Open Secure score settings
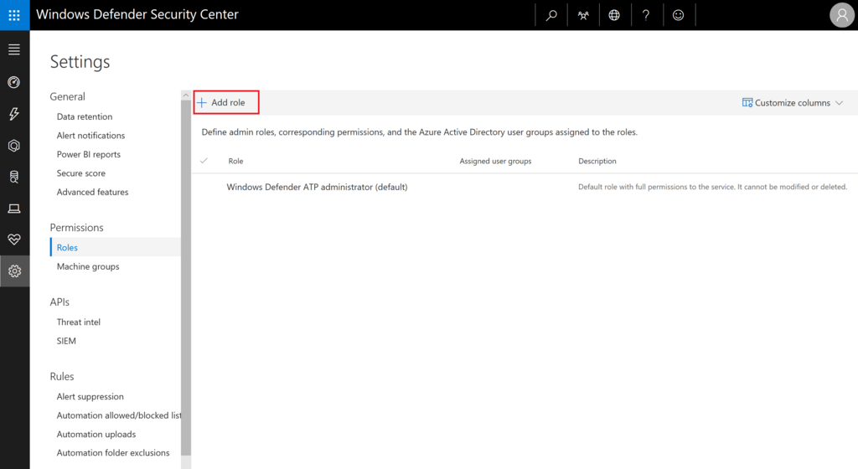The width and height of the screenshot is (858, 469). click(x=81, y=173)
